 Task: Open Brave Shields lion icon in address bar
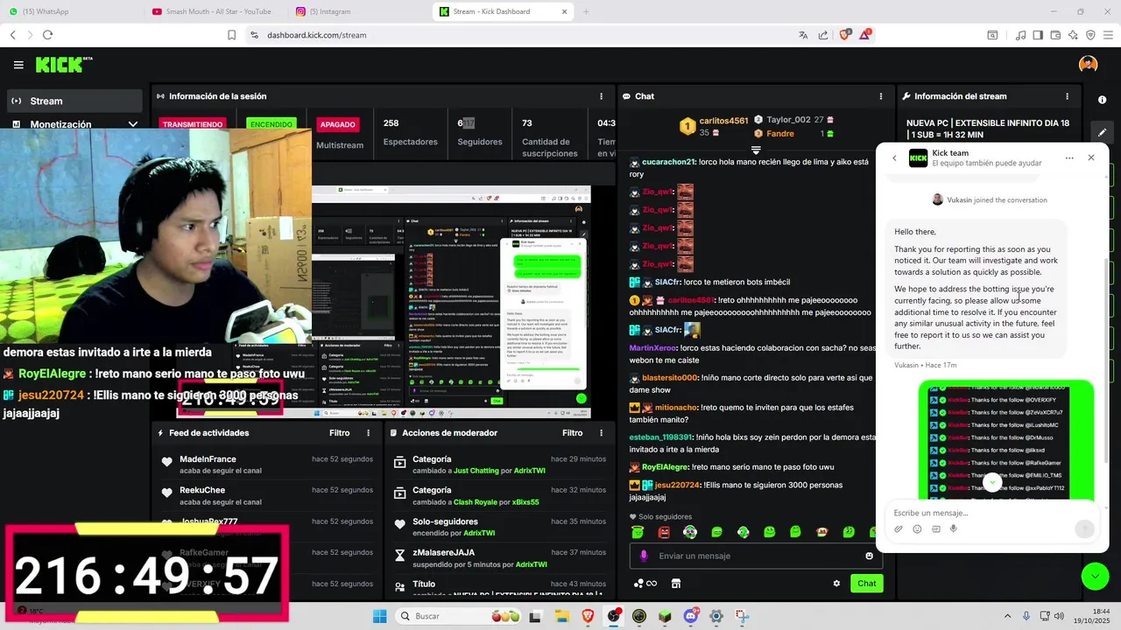coord(844,35)
